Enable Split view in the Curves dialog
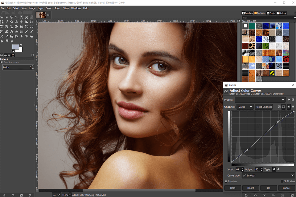 (282, 181)
